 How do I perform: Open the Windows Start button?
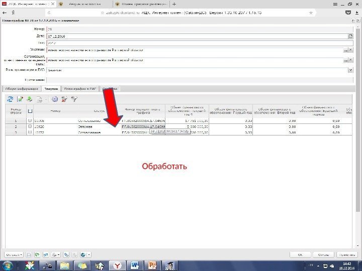point(8,266)
